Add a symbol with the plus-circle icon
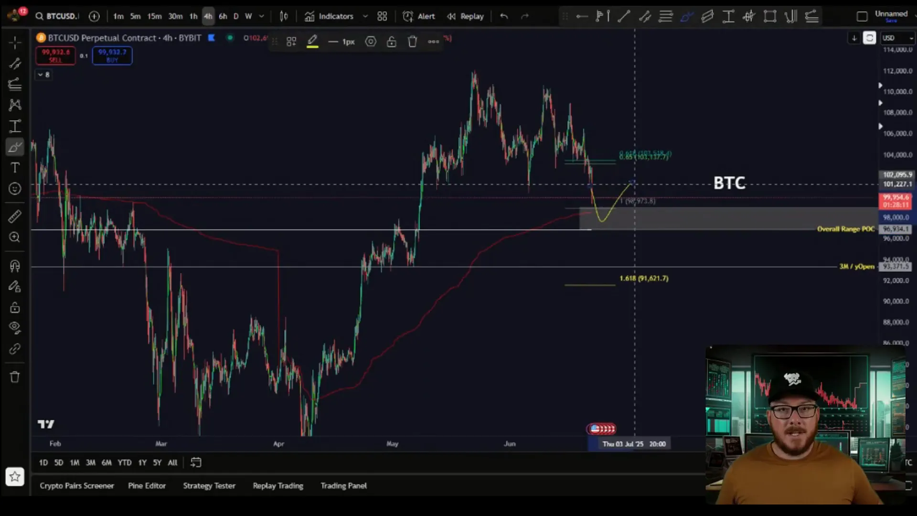Image resolution: width=917 pixels, height=516 pixels. (94, 16)
